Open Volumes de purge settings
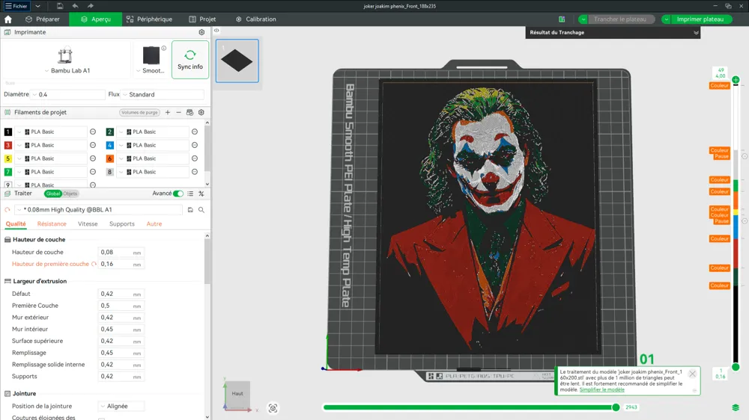This screenshot has width=749, height=420. tap(139, 113)
